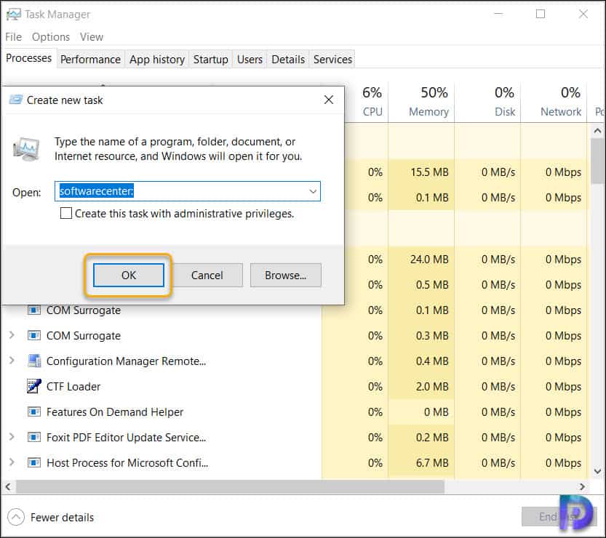Maximize the Task Manager window

541,15
